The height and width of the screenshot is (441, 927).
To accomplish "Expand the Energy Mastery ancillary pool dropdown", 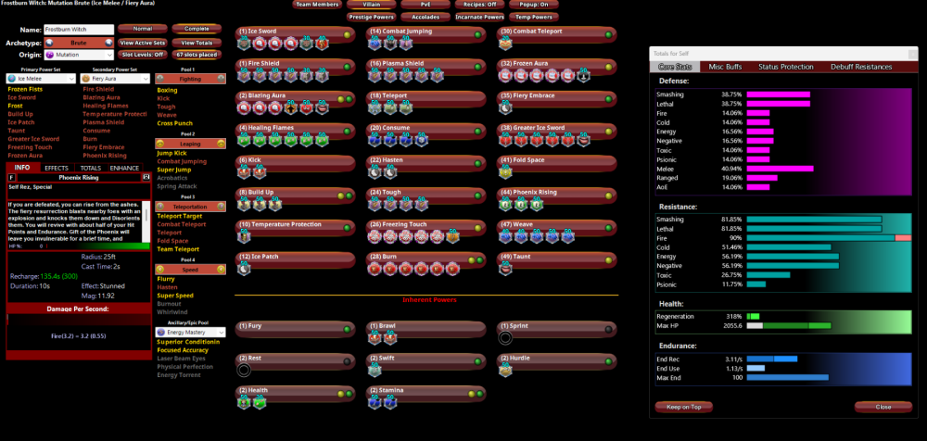I will pos(189,331).
